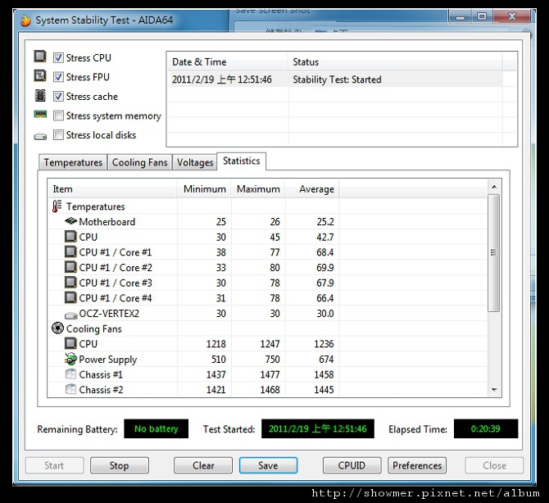Click the statistics list scrollbar thumb
This screenshot has height=503, width=549.
coord(493,252)
